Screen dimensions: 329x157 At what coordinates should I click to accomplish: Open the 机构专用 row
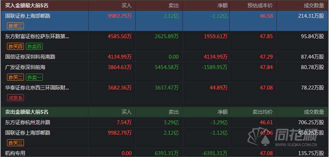(15, 153)
